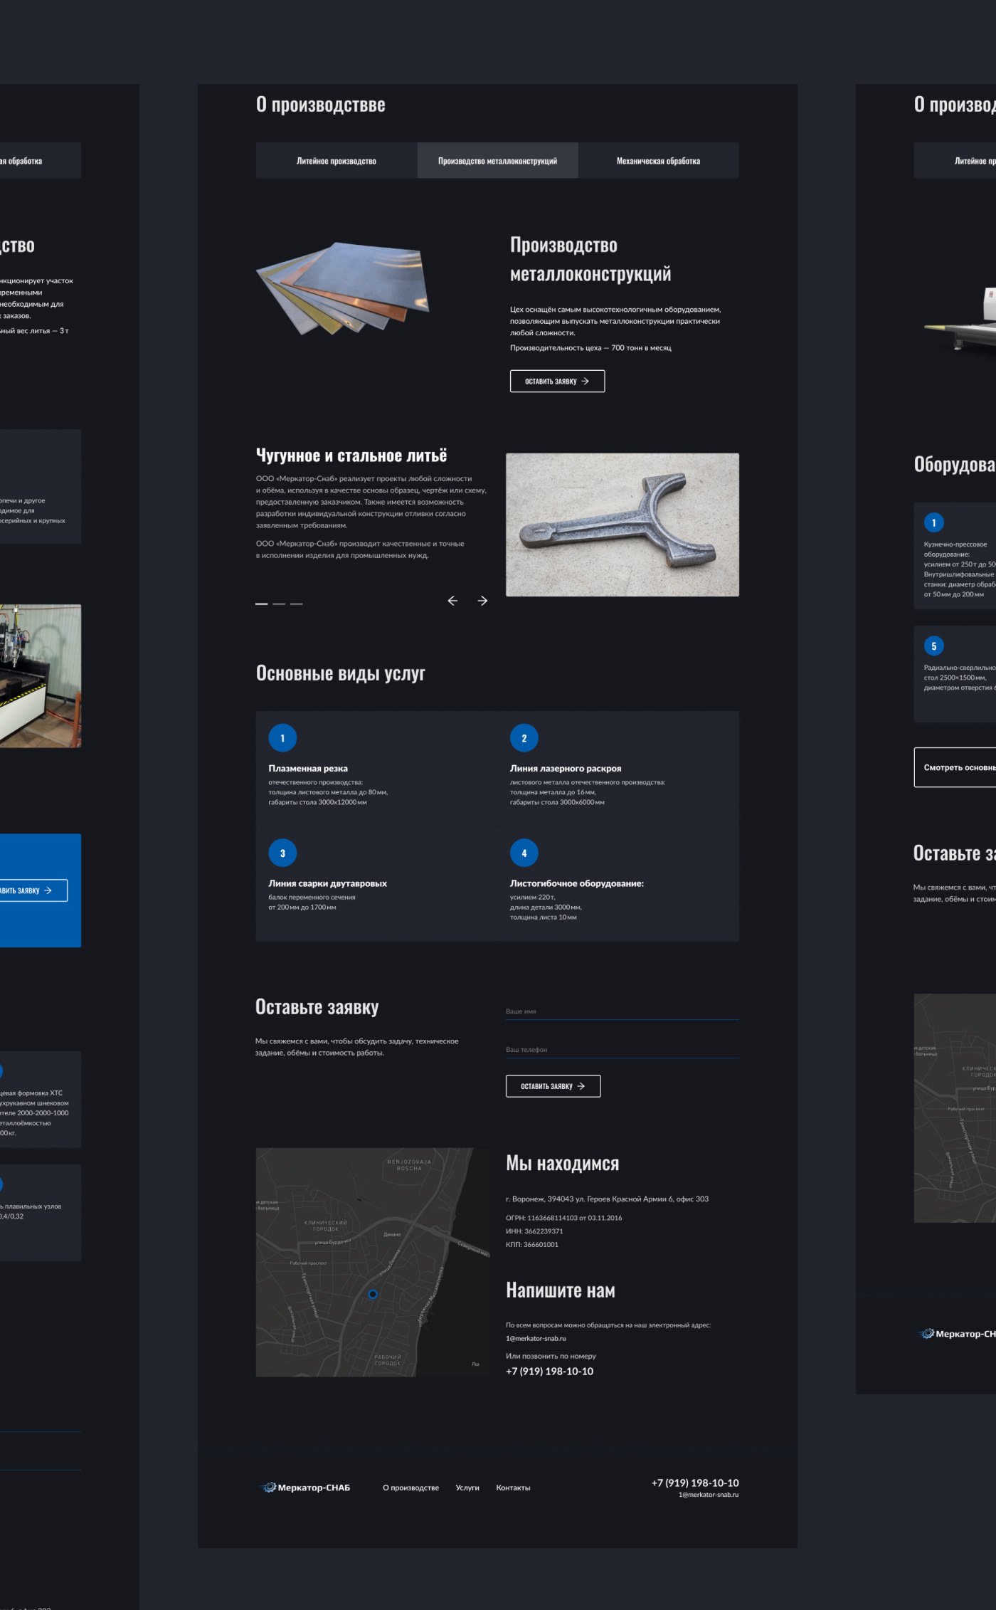The height and width of the screenshot is (1610, 996).
Task: Select the second carousel indicator dash
Action: coord(279,604)
